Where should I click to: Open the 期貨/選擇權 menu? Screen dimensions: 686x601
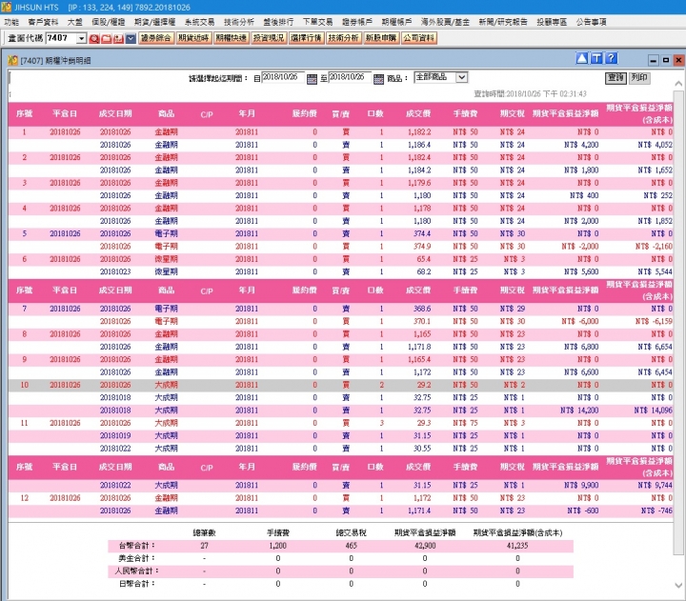click(154, 22)
